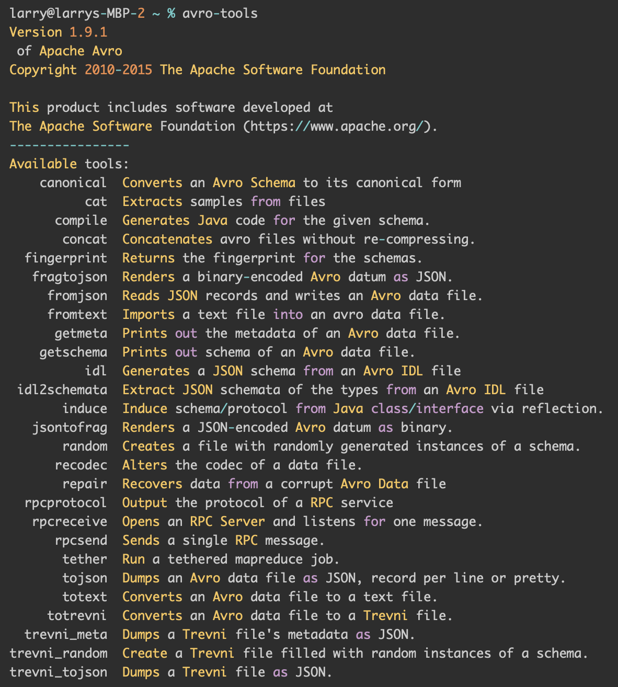Select 'Returns the fingerprint for the schemas.'

(x=272, y=258)
